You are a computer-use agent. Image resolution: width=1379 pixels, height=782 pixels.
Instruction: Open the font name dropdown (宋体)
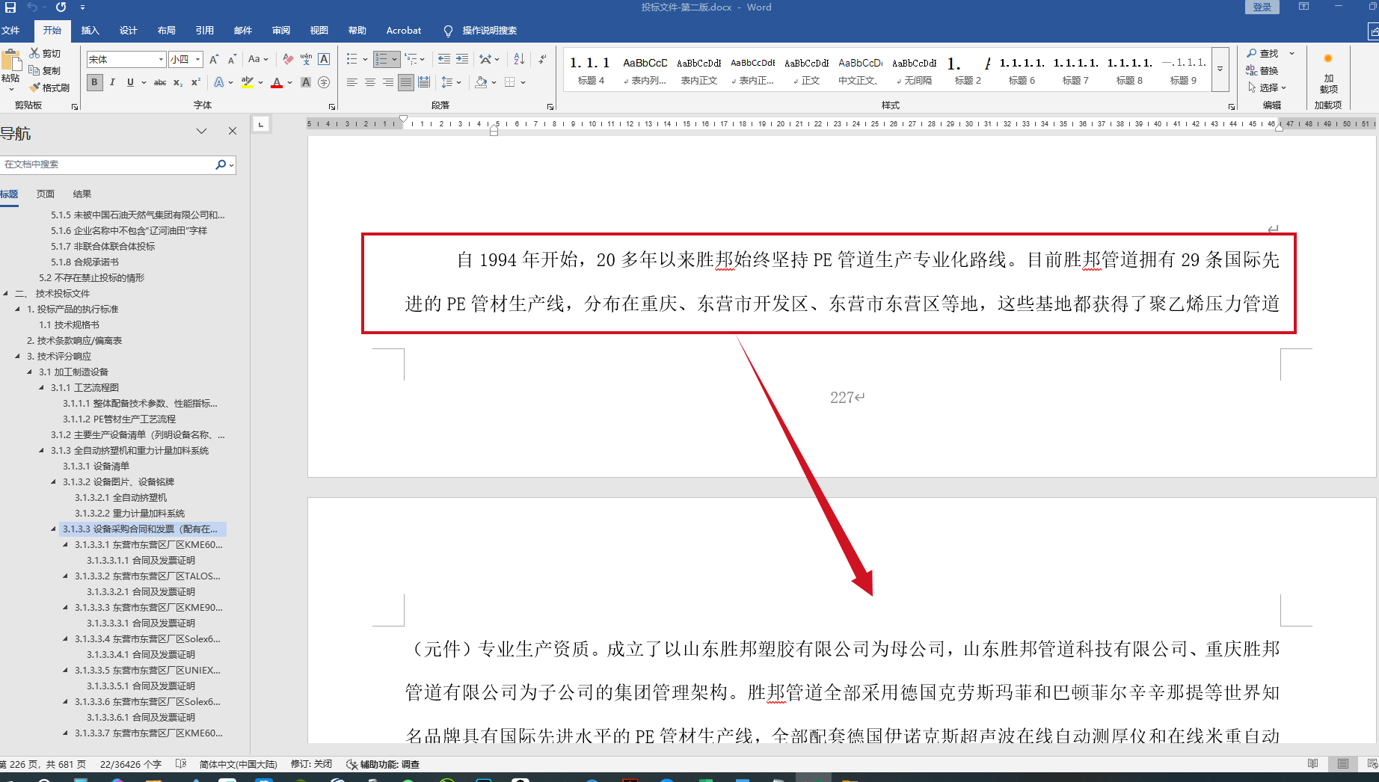[x=161, y=59]
